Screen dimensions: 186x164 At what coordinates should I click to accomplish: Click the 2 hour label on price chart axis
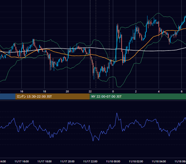[x=136, y=92]
